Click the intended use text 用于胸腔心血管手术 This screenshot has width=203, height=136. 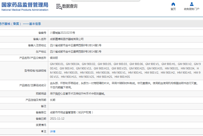78,94
